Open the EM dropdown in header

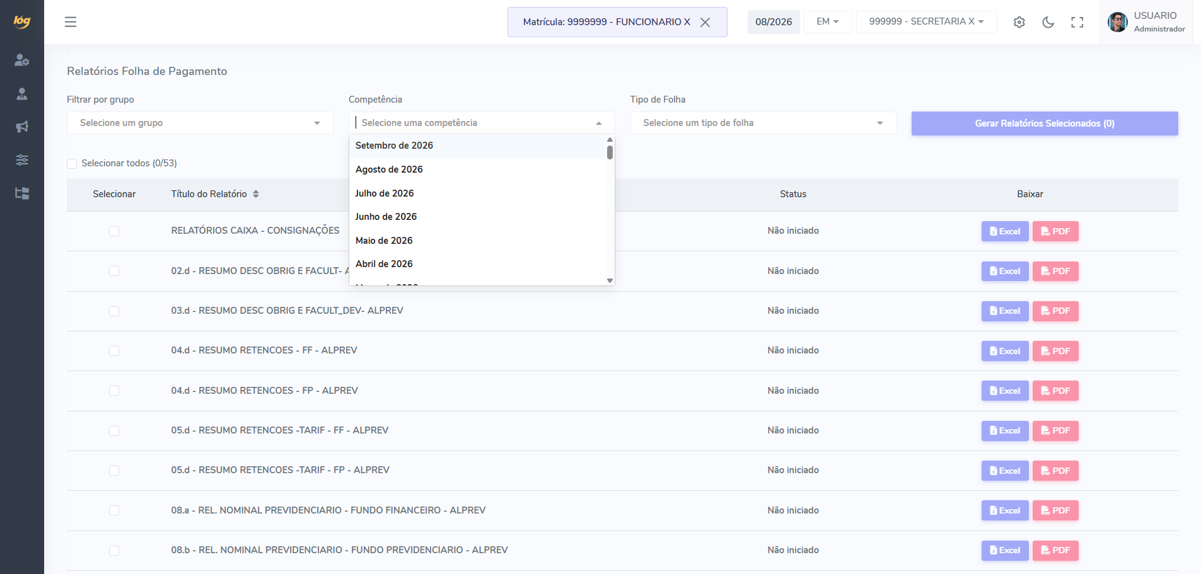coord(828,21)
